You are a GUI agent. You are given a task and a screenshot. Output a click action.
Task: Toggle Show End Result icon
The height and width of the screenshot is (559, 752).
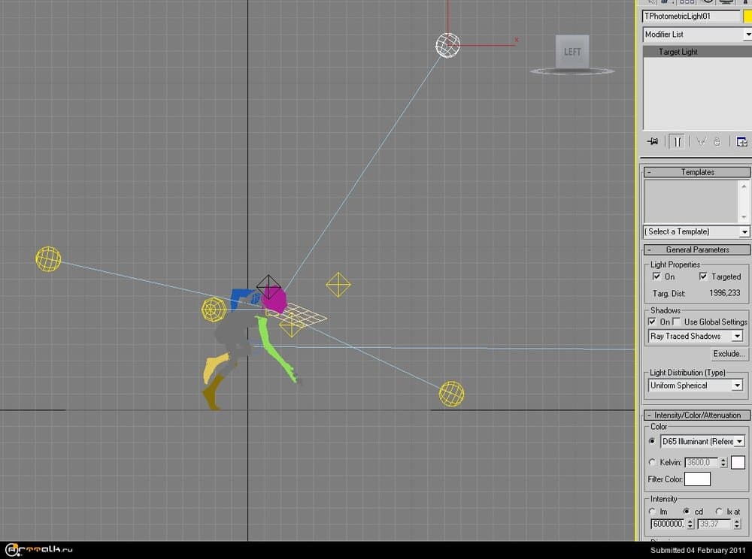click(x=678, y=141)
